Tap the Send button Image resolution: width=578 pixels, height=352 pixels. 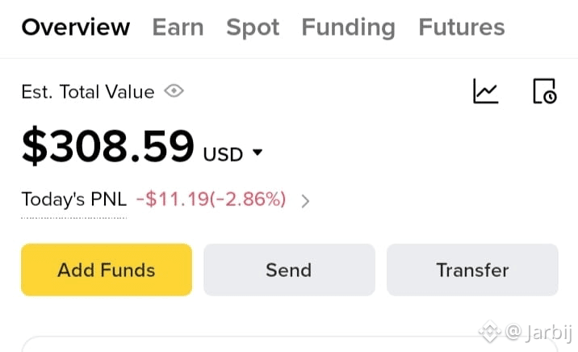pyautogui.click(x=289, y=270)
